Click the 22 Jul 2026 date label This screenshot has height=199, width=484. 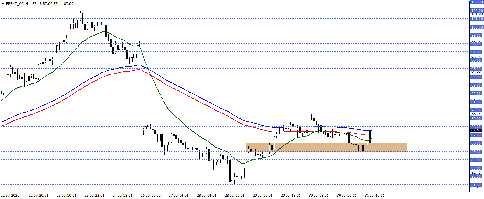(x=10, y=195)
